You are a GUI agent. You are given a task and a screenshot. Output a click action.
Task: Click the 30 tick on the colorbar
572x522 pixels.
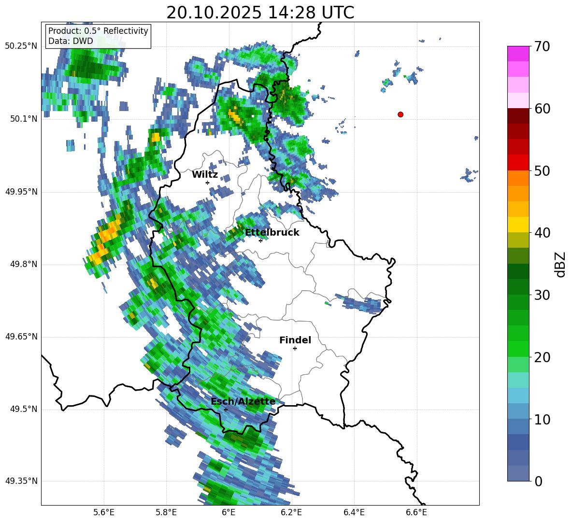click(542, 295)
